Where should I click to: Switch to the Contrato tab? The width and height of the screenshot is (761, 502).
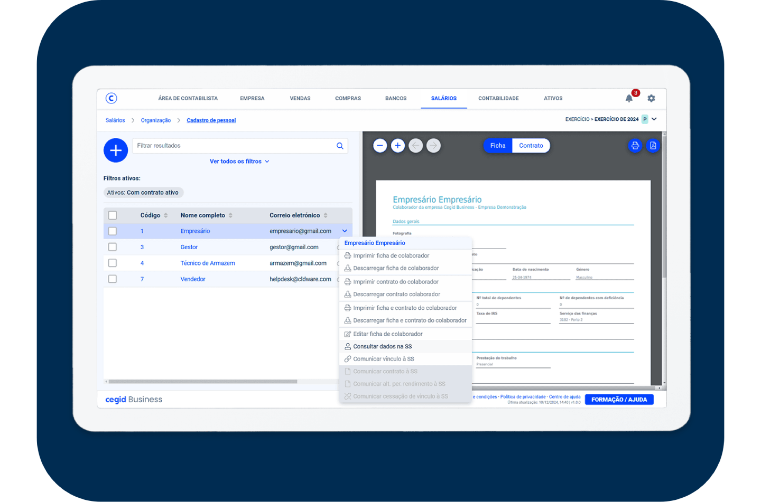click(x=531, y=146)
